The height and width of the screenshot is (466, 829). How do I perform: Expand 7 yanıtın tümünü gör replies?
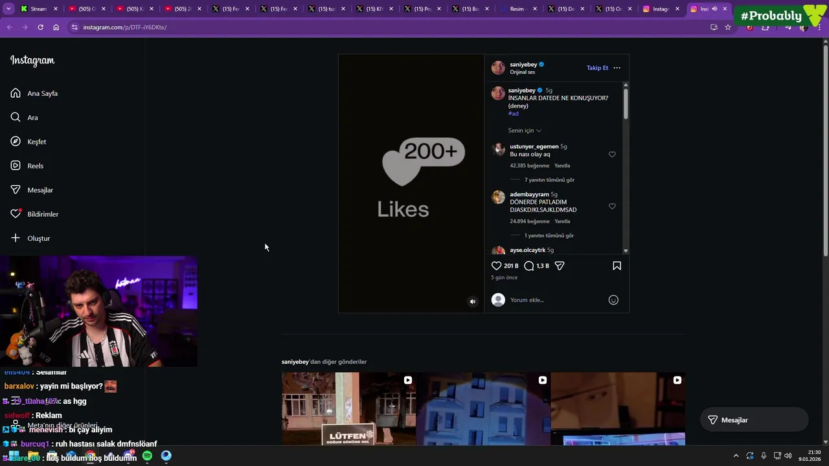[549, 180]
